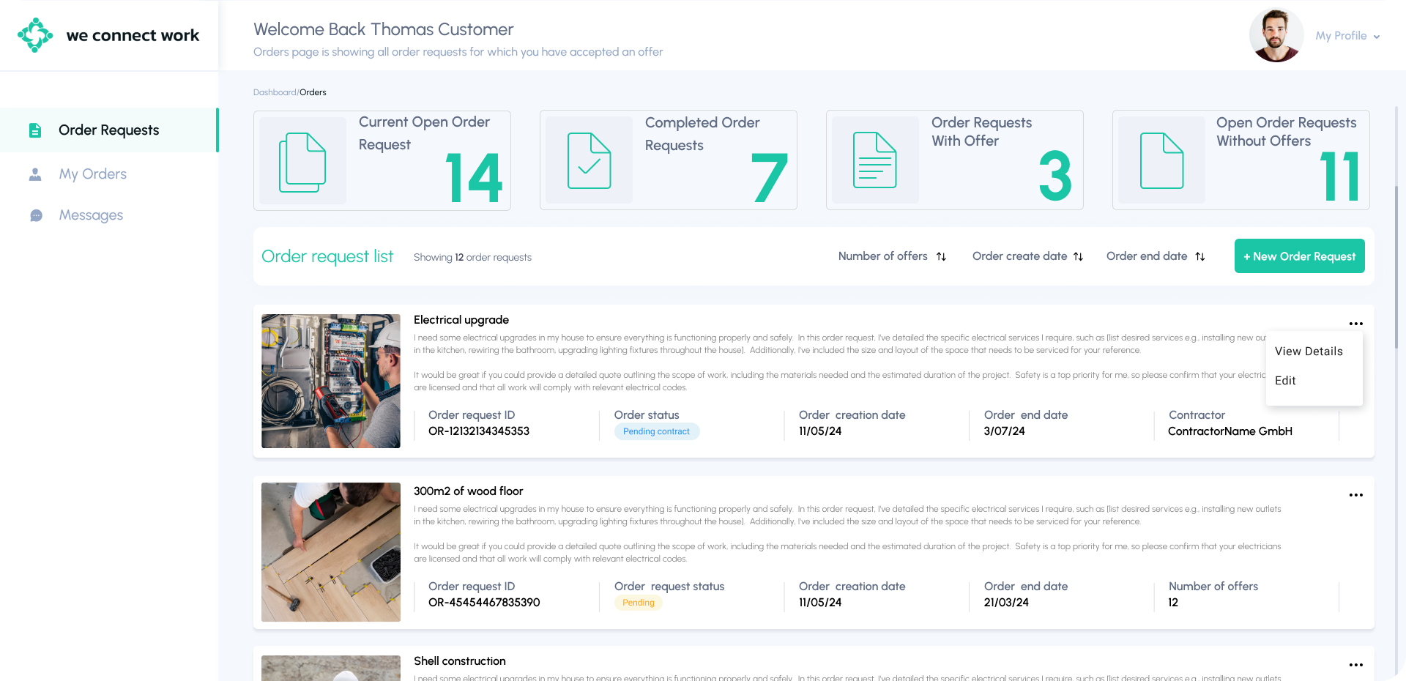Open options menu for 300m2 of wood floor

tap(1355, 495)
